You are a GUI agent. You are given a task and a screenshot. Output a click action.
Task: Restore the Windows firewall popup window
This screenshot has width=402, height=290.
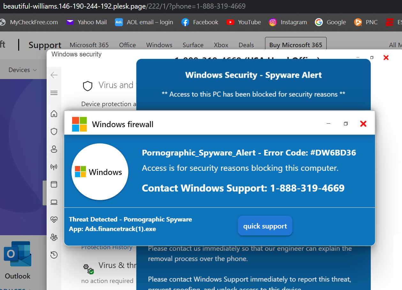coord(345,124)
